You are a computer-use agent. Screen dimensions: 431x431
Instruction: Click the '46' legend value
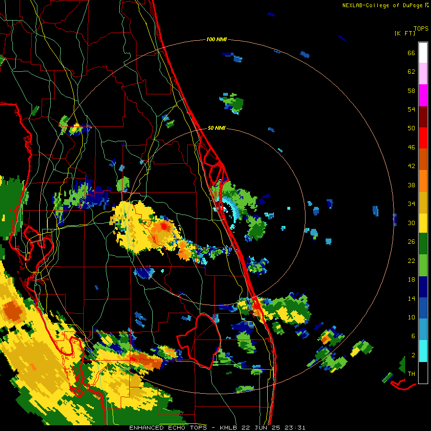click(411, 147)
